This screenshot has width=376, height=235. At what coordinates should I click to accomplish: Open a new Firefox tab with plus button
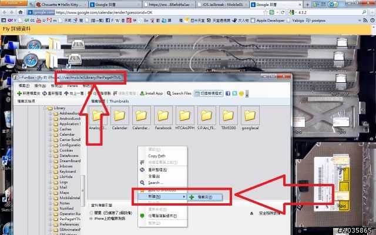click(x=307, y=5)
